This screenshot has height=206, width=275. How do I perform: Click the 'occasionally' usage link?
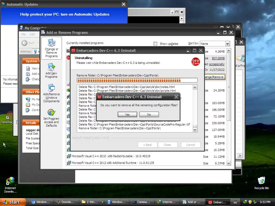(x=217, y=64)
